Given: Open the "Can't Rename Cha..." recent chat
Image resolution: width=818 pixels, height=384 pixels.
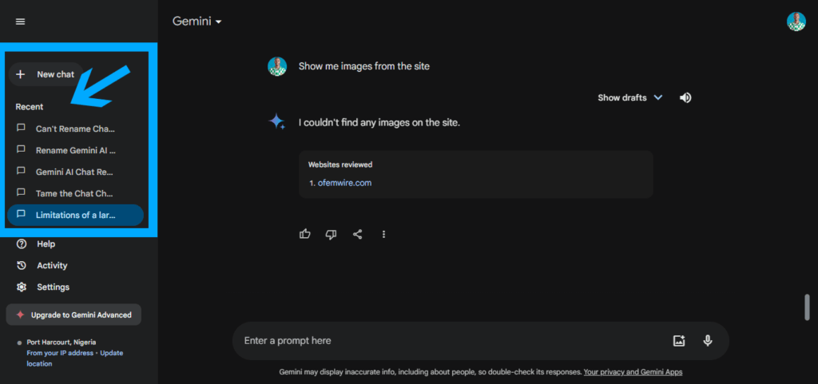Looking at the screenshot, I should (75, 129).
